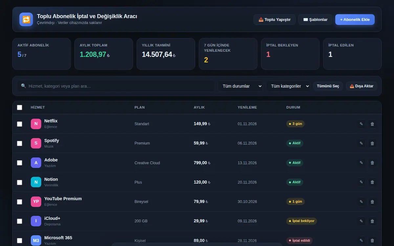Delete the Netflix subscription row

coord(372,124)
